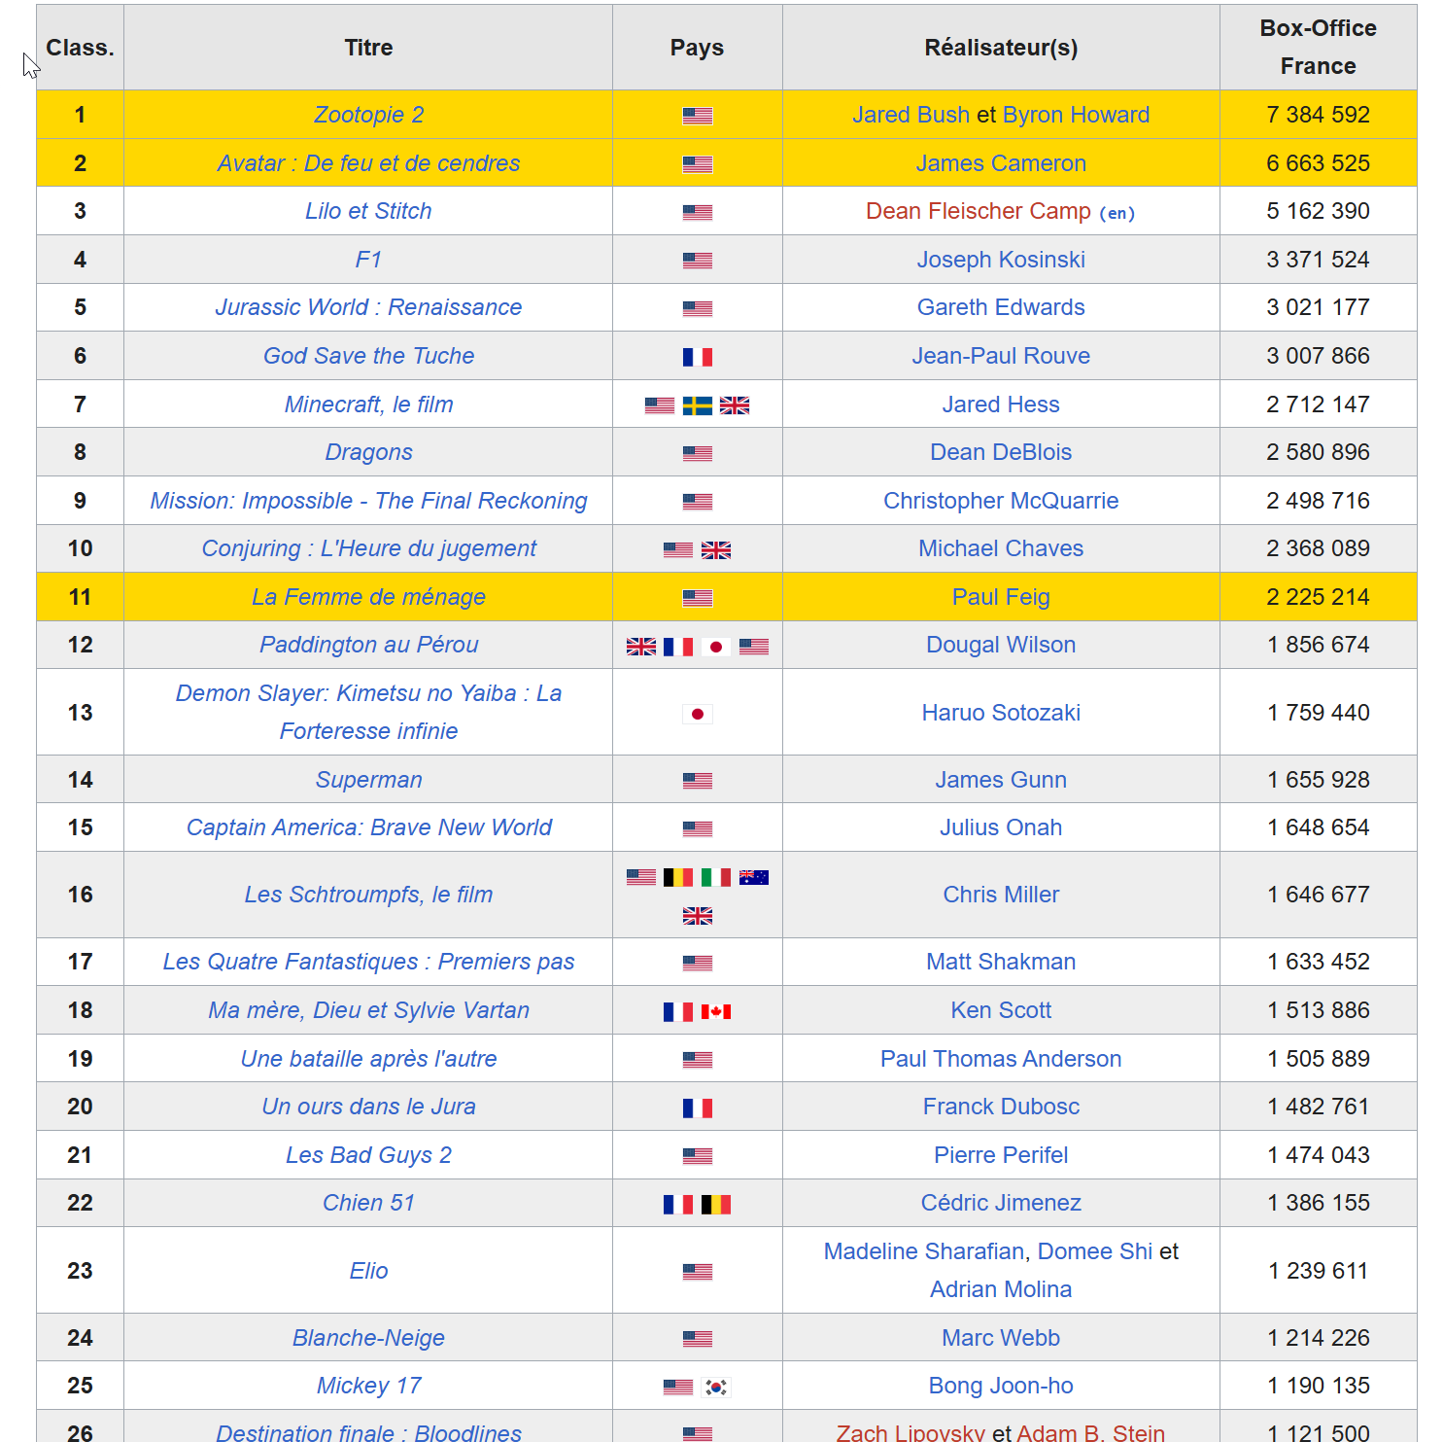The width and height of the screenshot is (1443, 1442).
Task: Follow the Mission: Impossible - The Final Reckoning link
Action: [x=368, y=501]
